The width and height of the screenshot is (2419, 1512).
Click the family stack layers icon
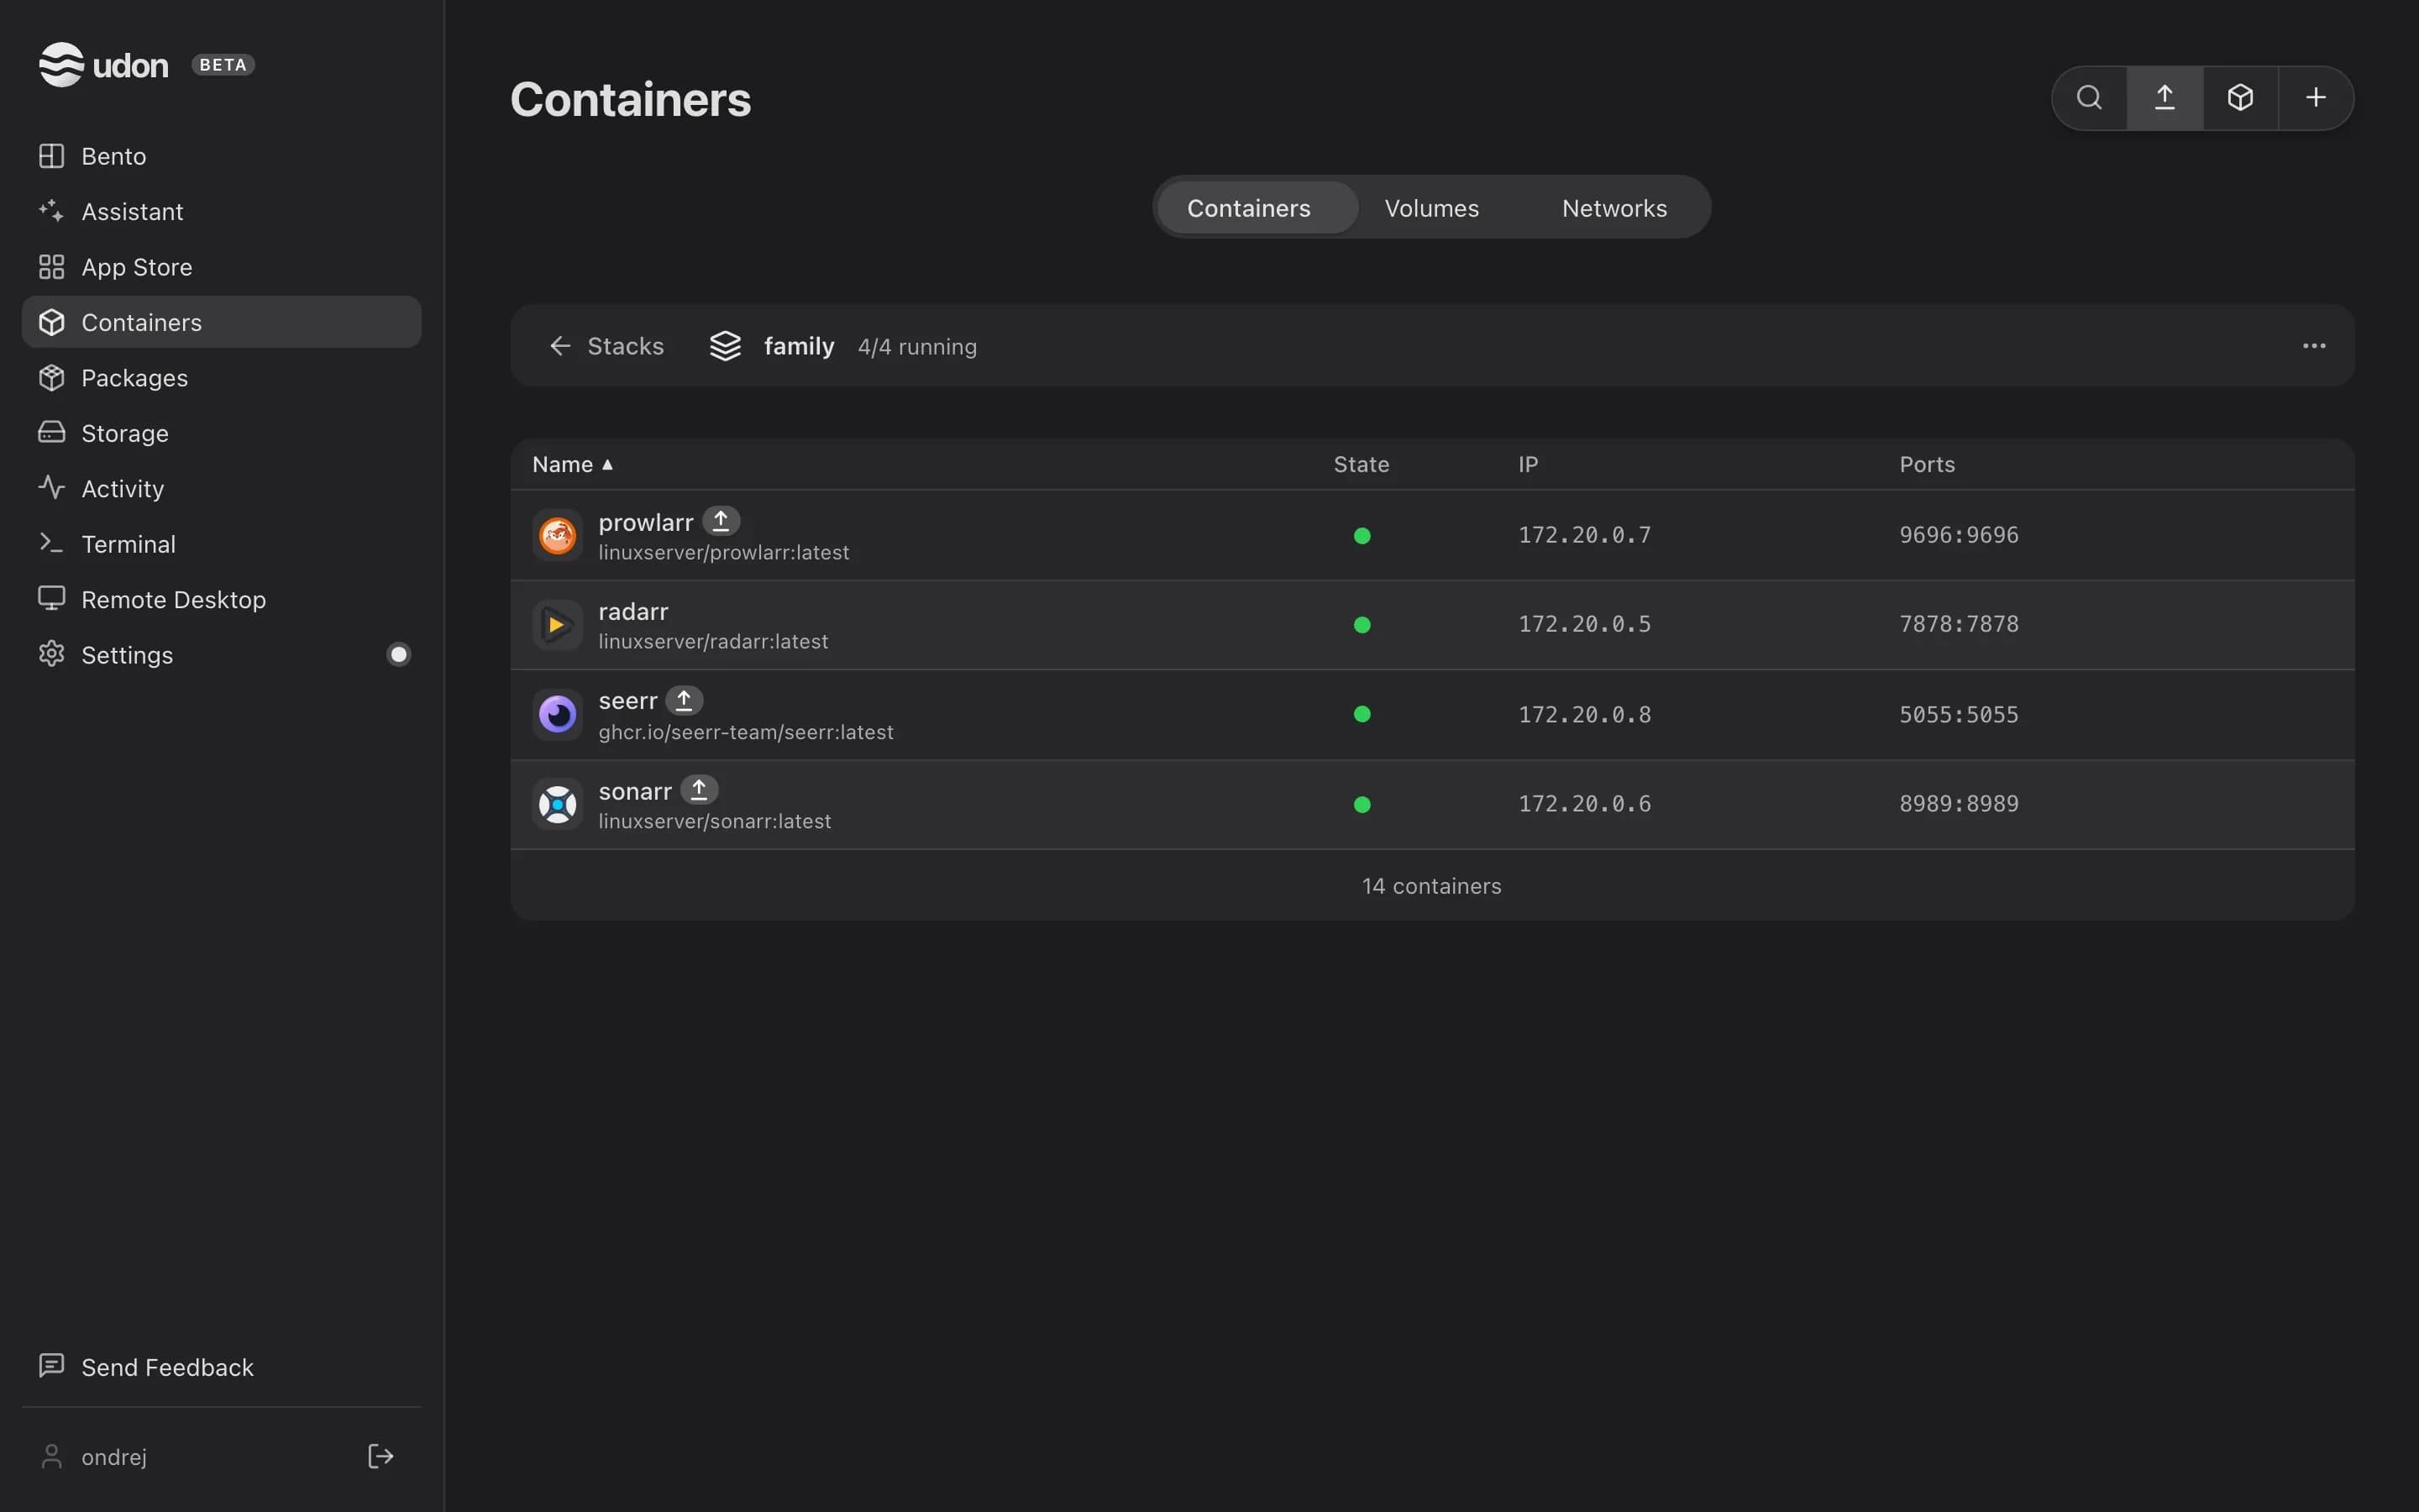click(726, 346)
